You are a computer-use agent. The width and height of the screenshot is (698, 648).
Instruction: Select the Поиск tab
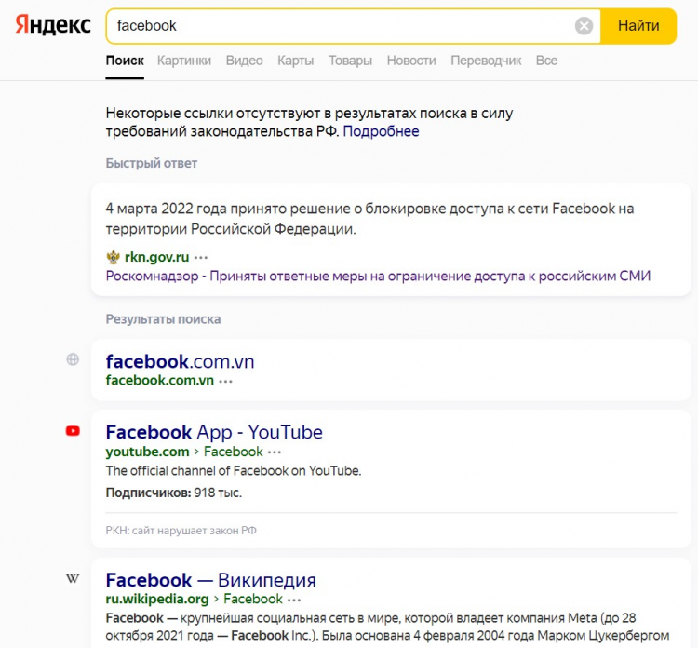[125, 61]
